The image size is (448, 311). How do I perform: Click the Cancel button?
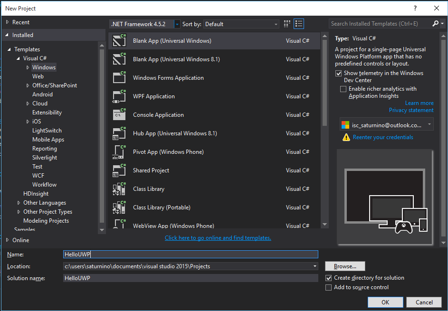pyautogui.click(x=424, y=302)
